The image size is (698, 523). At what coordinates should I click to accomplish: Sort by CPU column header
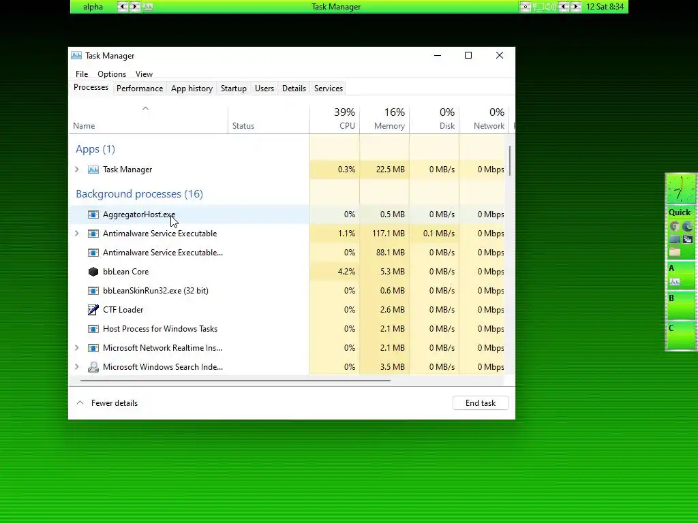(x=335, y=118)
